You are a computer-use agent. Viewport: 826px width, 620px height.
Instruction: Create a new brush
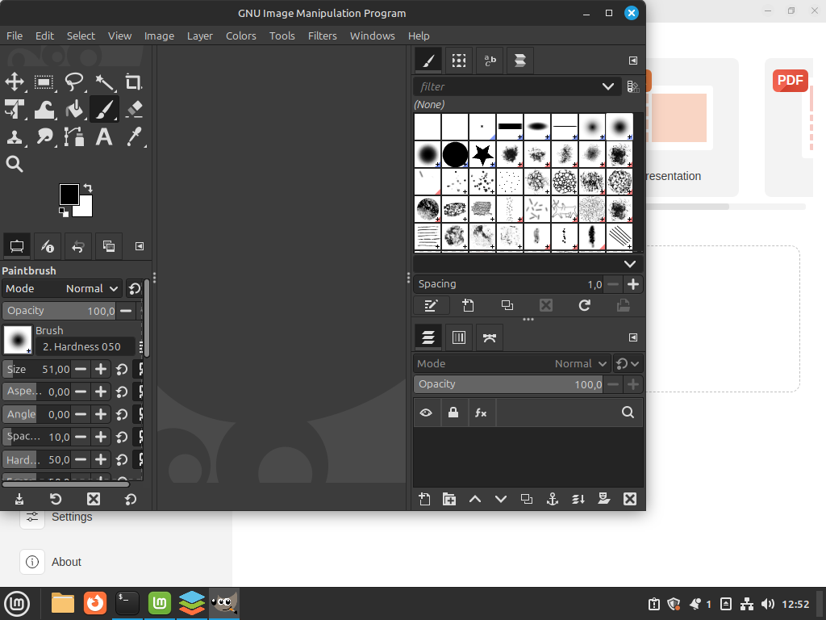[x=468, y=305]
